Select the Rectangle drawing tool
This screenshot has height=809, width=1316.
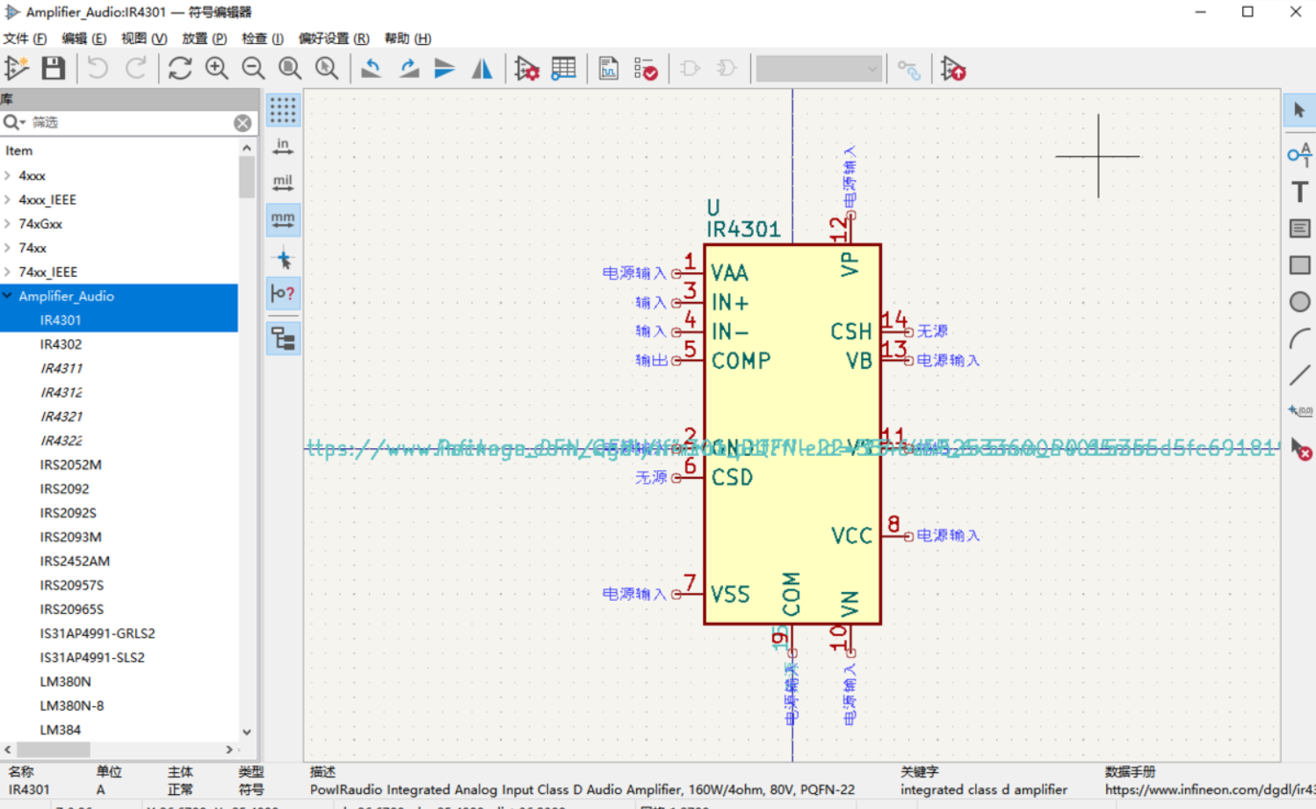[1299, 265]
